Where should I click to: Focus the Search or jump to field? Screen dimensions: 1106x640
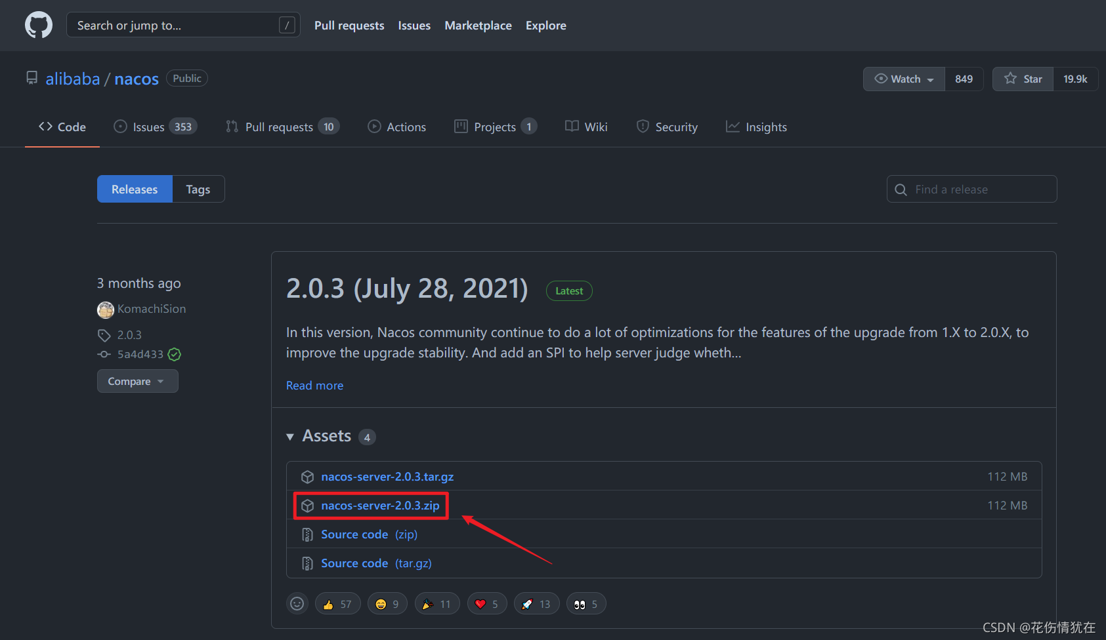pyautogui.click(x=183, y=25)
